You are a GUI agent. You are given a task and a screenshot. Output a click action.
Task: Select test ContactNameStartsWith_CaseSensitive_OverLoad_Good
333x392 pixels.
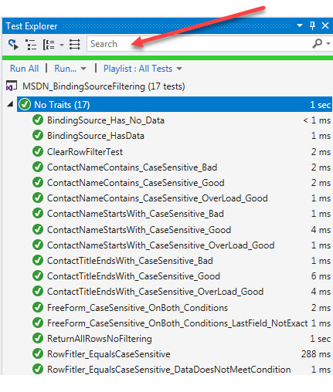coord(161,245)
